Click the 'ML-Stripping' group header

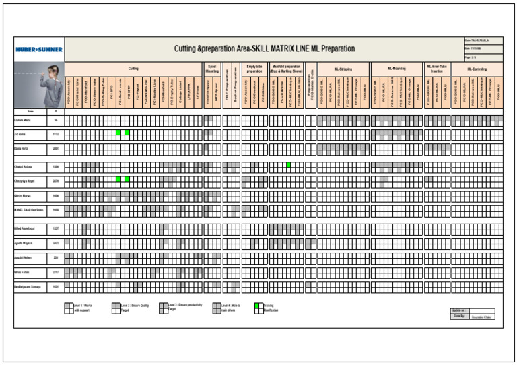tap(343, 69)
